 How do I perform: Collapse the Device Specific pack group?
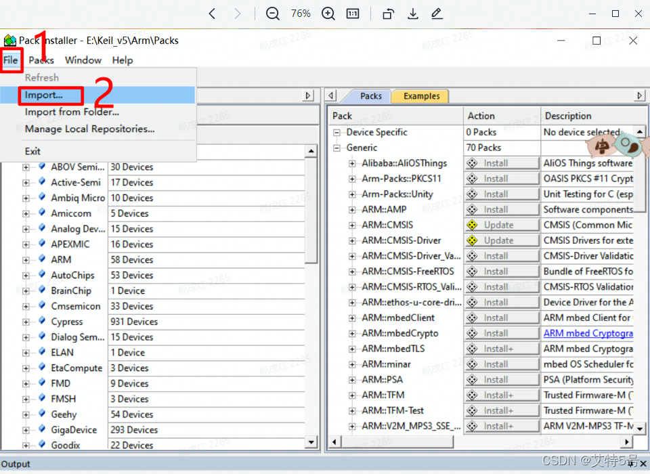pyautogui.click(x=337, y=133)
